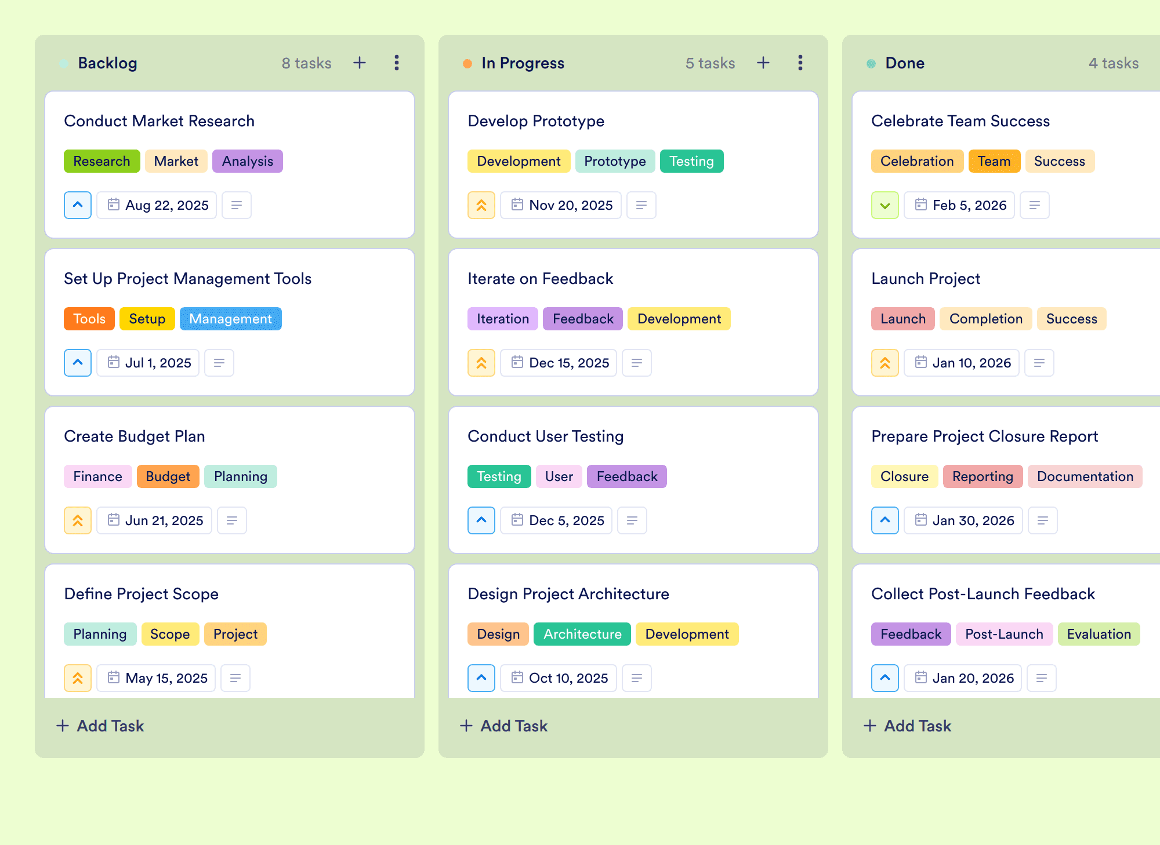Open priority selector on Conduct User Testing card
Screen dimensions: 1160x845
click(481, 520)
